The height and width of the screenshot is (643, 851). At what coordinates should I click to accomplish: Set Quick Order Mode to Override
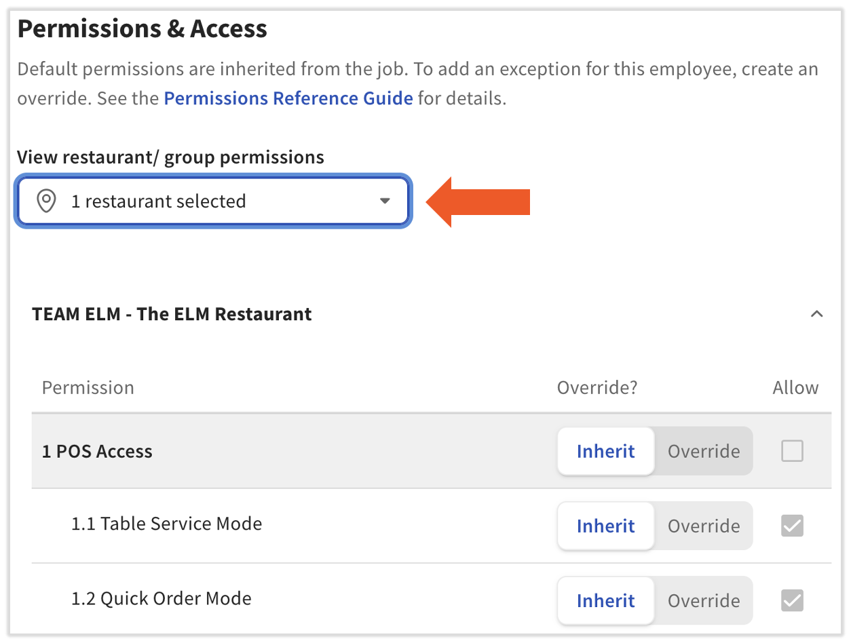704,600
